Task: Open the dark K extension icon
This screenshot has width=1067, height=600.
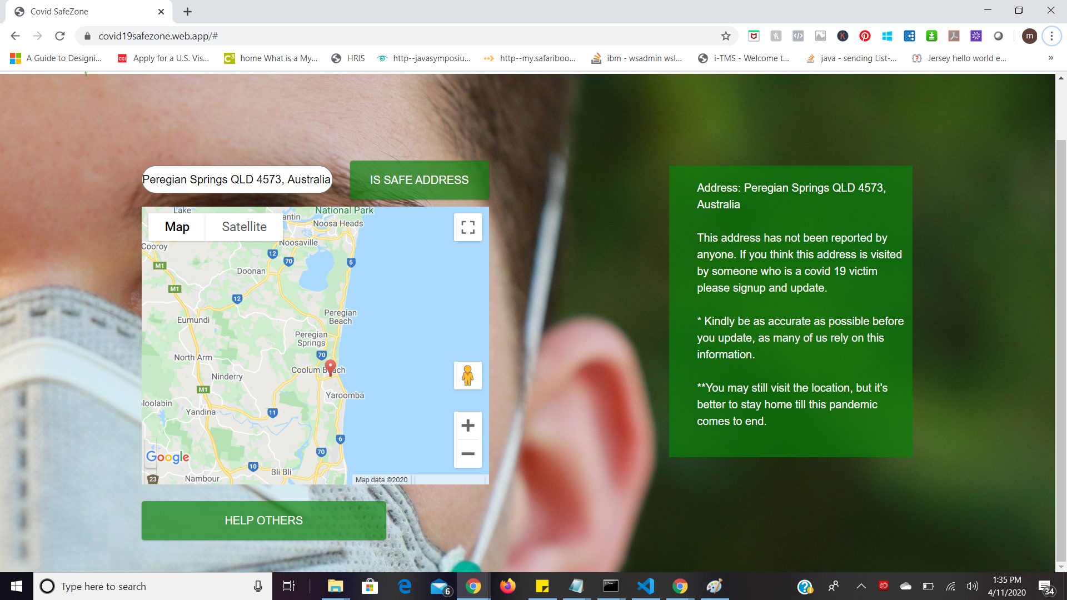Action: coord(842,36)
